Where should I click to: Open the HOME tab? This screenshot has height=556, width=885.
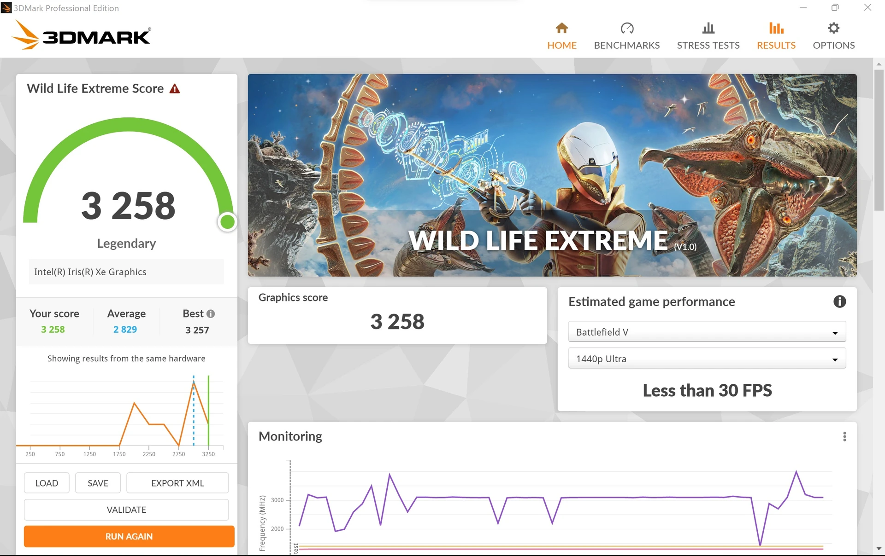click(561, 36)
